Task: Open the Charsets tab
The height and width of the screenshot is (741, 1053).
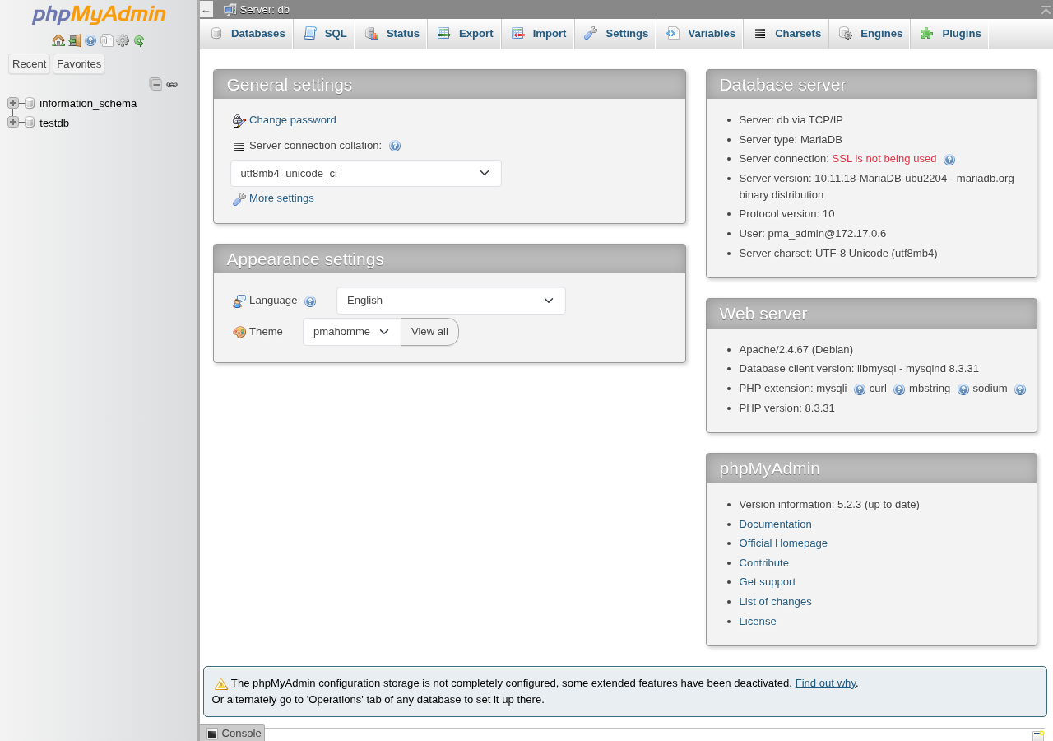Action: click(x=786, y=34)
